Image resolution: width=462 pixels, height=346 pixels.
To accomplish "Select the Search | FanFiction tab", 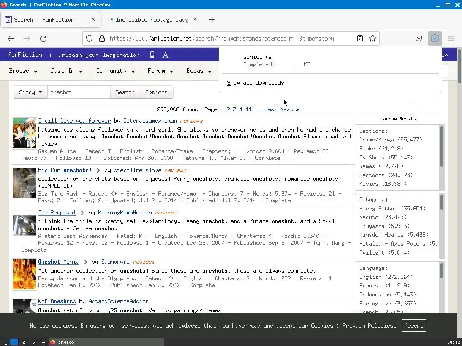I will [x=51, y=20].
